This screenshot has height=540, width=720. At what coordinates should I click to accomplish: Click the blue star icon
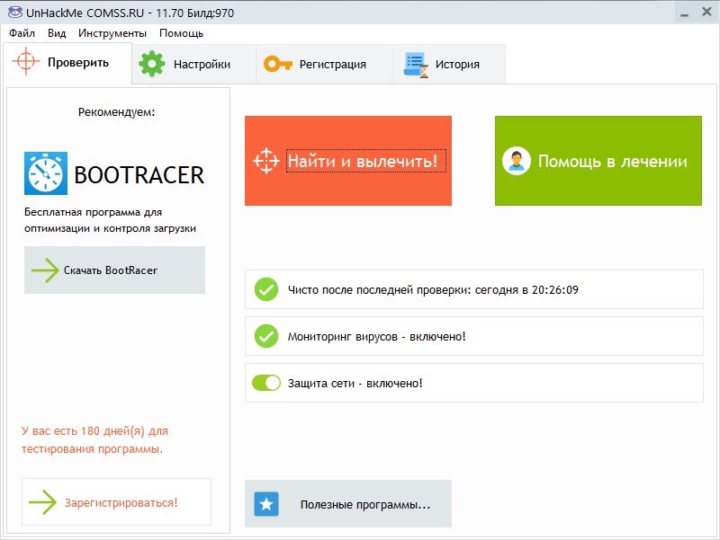pos(266,504)
